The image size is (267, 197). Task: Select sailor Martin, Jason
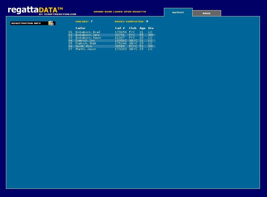pyautogui.click(x=86, y=49)
